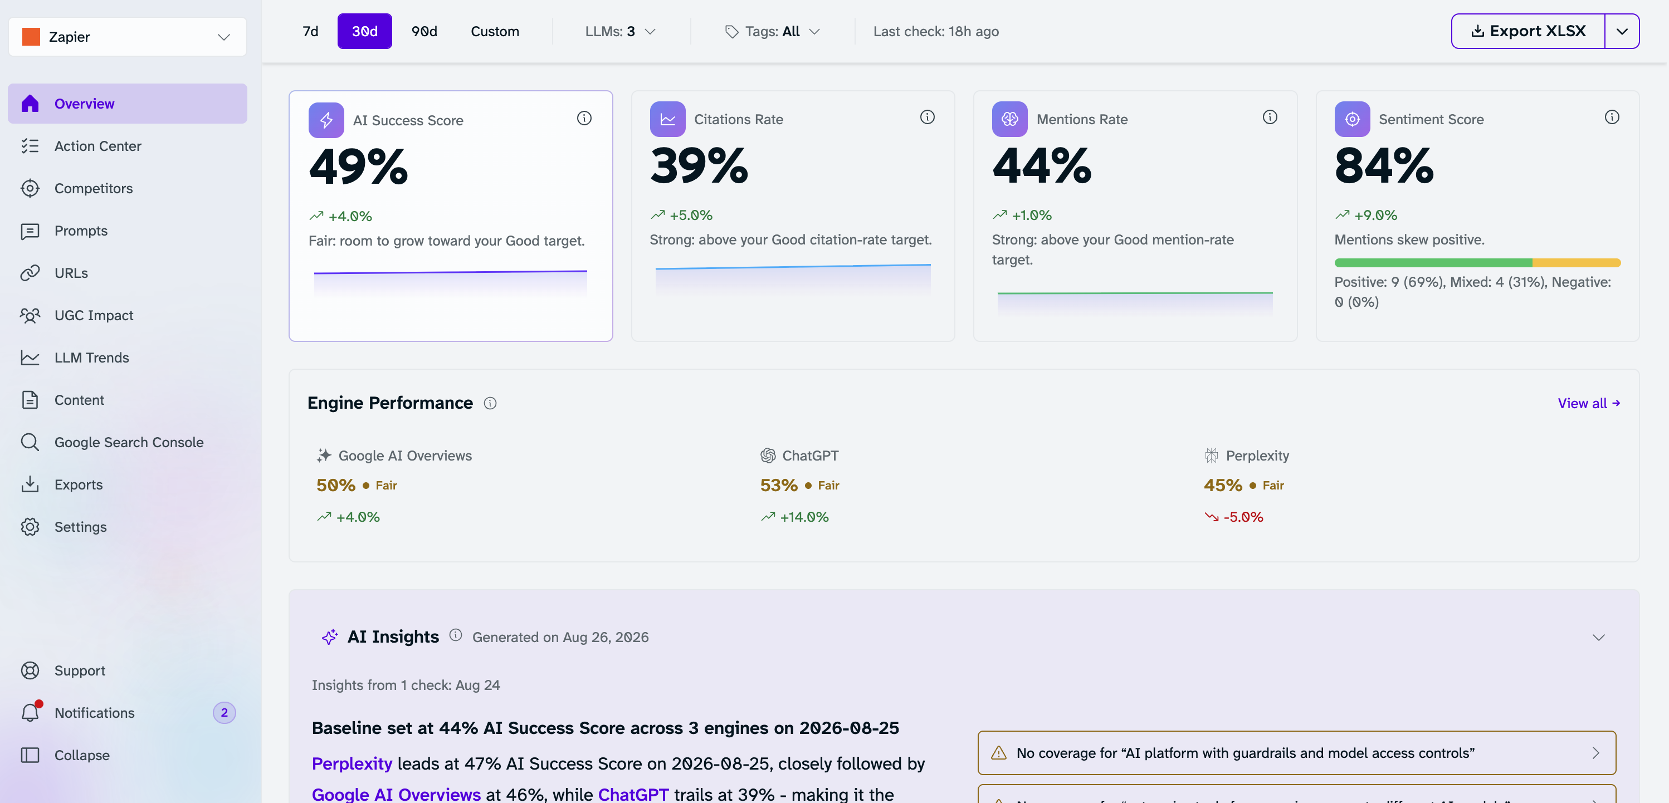Click the Competitors target icon
Image resolution: width=1669 pixels, height=803 pixels.
pos(30,188)
